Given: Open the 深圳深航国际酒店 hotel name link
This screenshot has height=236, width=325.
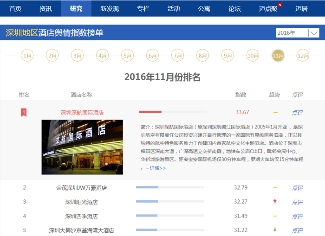Looking at the screenshot, I should (82, 112).
